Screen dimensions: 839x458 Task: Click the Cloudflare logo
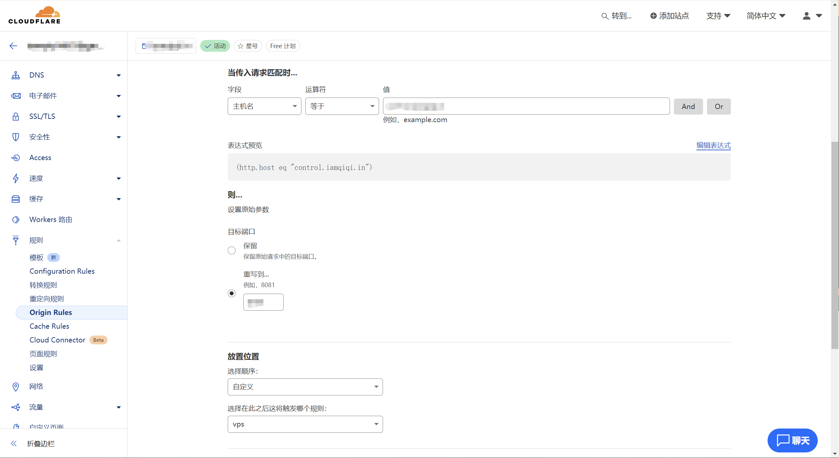(x=34, y=15)
